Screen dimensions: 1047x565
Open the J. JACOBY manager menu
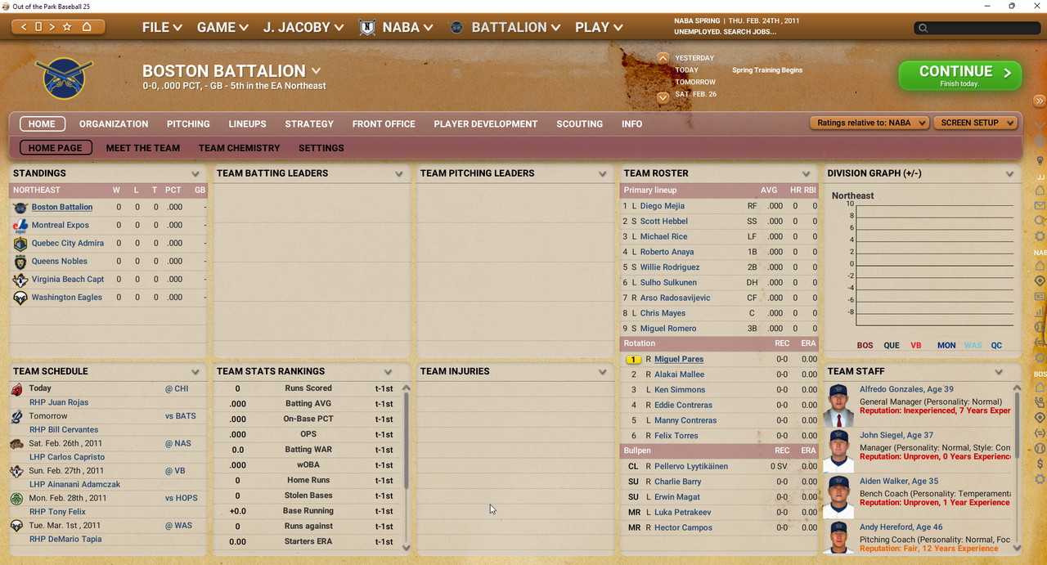[x=303, y=27]
